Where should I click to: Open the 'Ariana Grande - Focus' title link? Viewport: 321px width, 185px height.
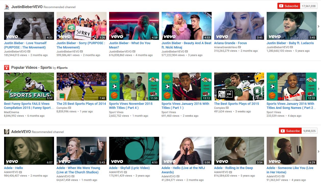230,43
